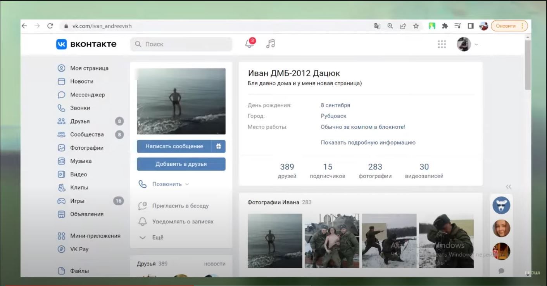The height and width of the screenshot is (286, 547).
Task: Open the account menu by the avatar
Action: click(467, 44)
